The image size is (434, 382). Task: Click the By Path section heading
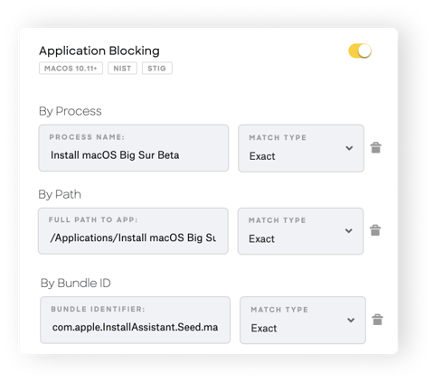click(60, 194)
